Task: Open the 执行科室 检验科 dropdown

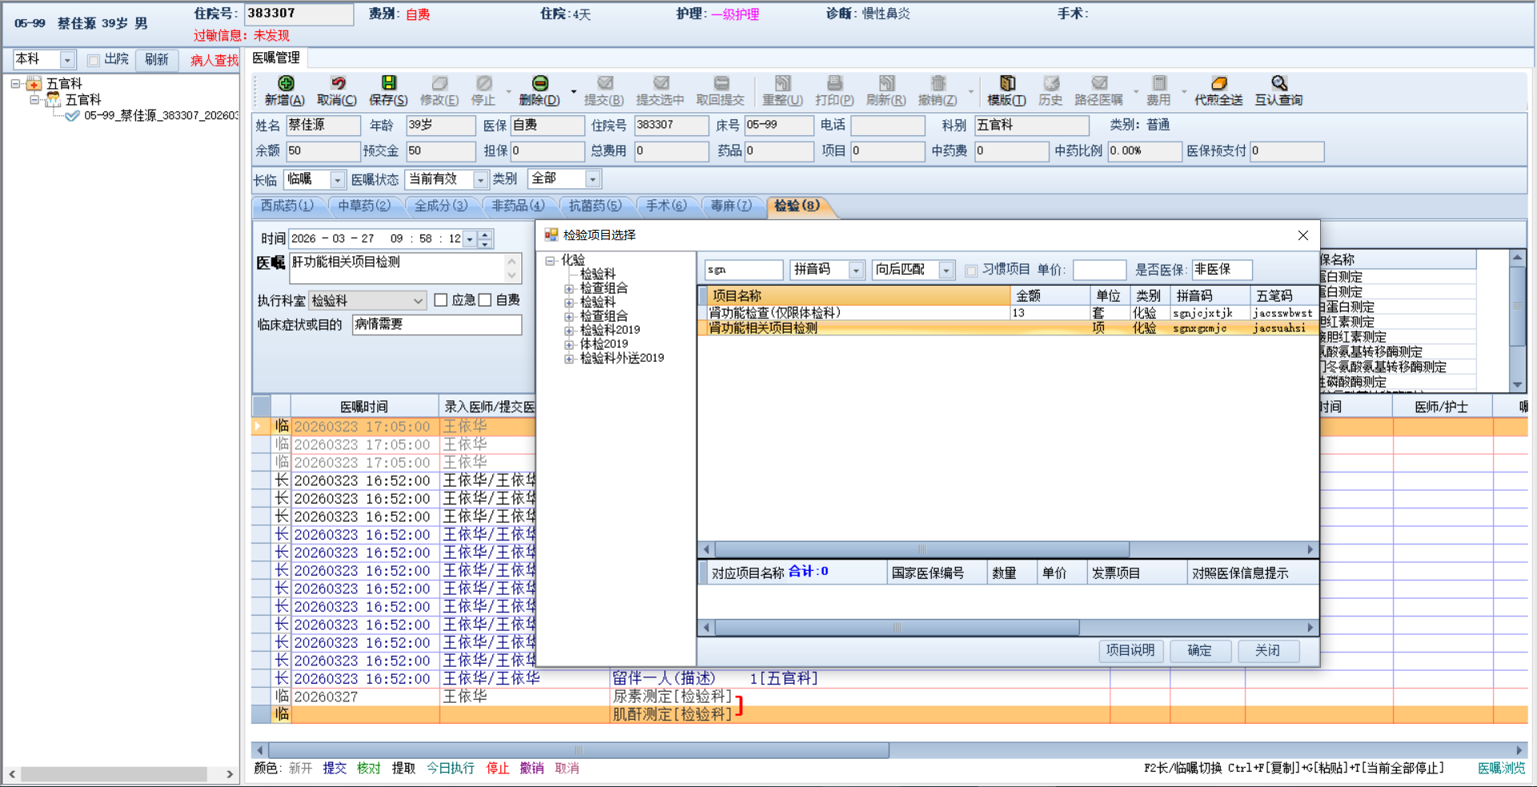Action: click(418, 301)
